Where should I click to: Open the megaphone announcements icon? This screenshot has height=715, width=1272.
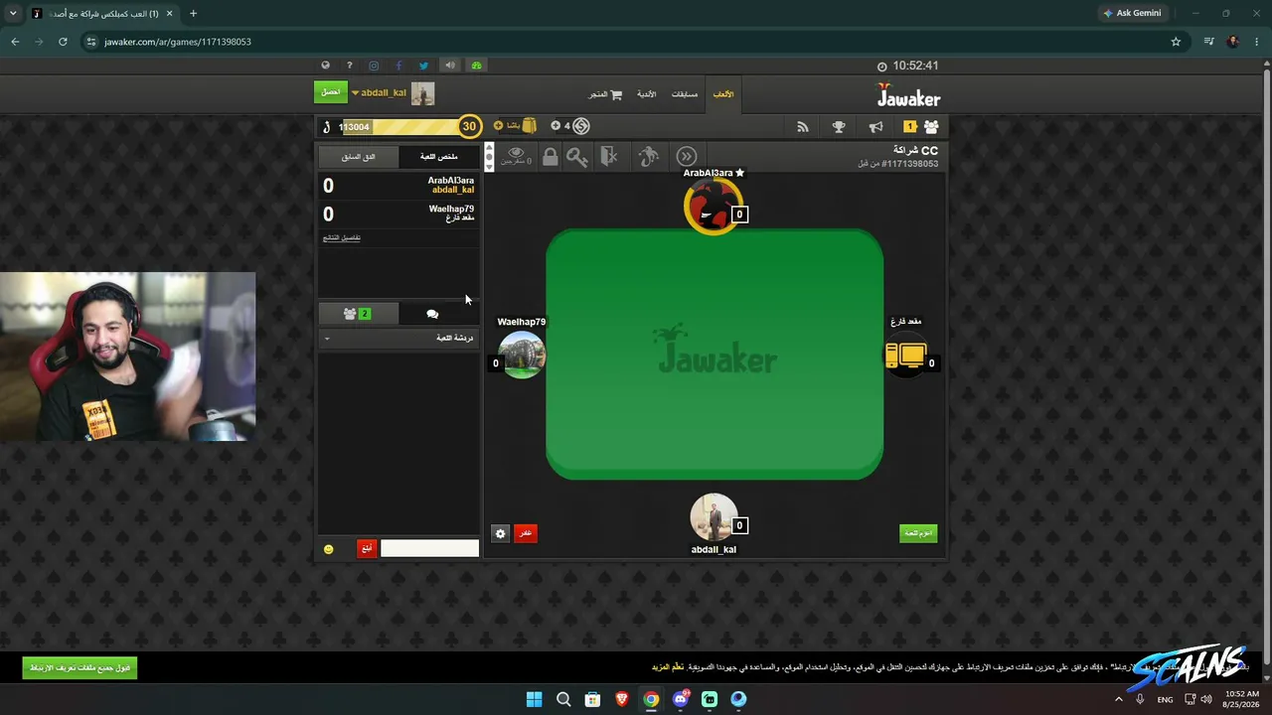coord(875,126)
